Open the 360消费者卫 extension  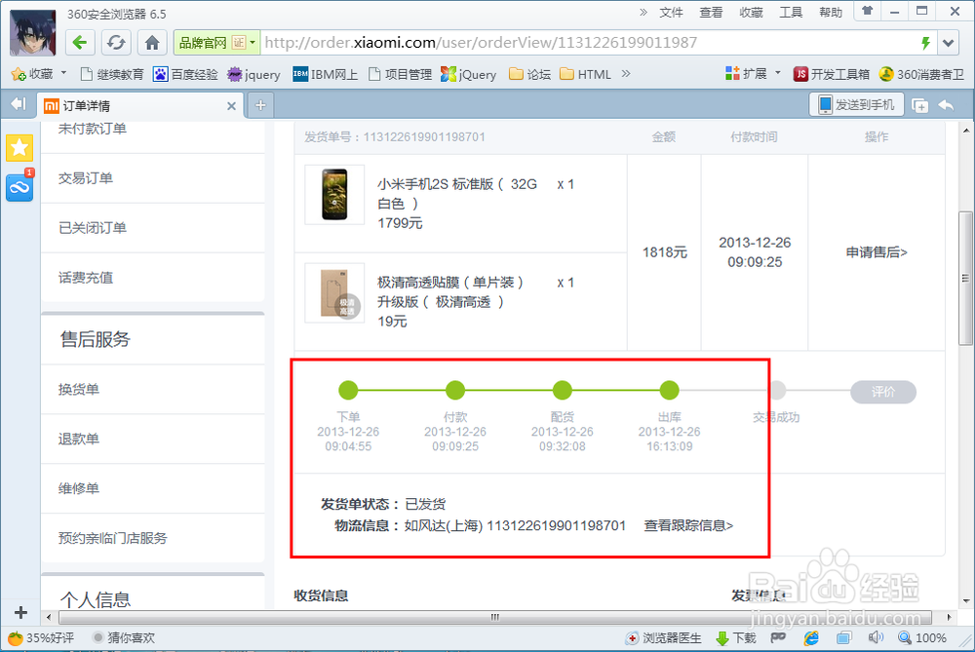tap(921, 75)
